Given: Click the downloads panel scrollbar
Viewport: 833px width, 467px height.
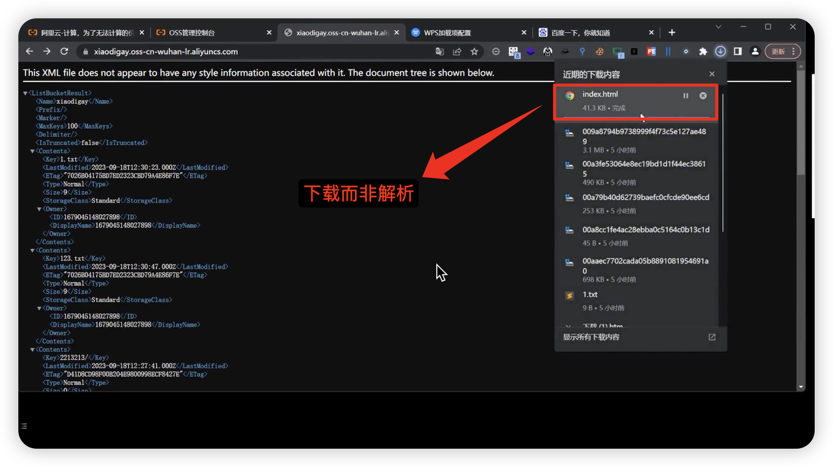Looking at the screenshot, I should point(723,163).
